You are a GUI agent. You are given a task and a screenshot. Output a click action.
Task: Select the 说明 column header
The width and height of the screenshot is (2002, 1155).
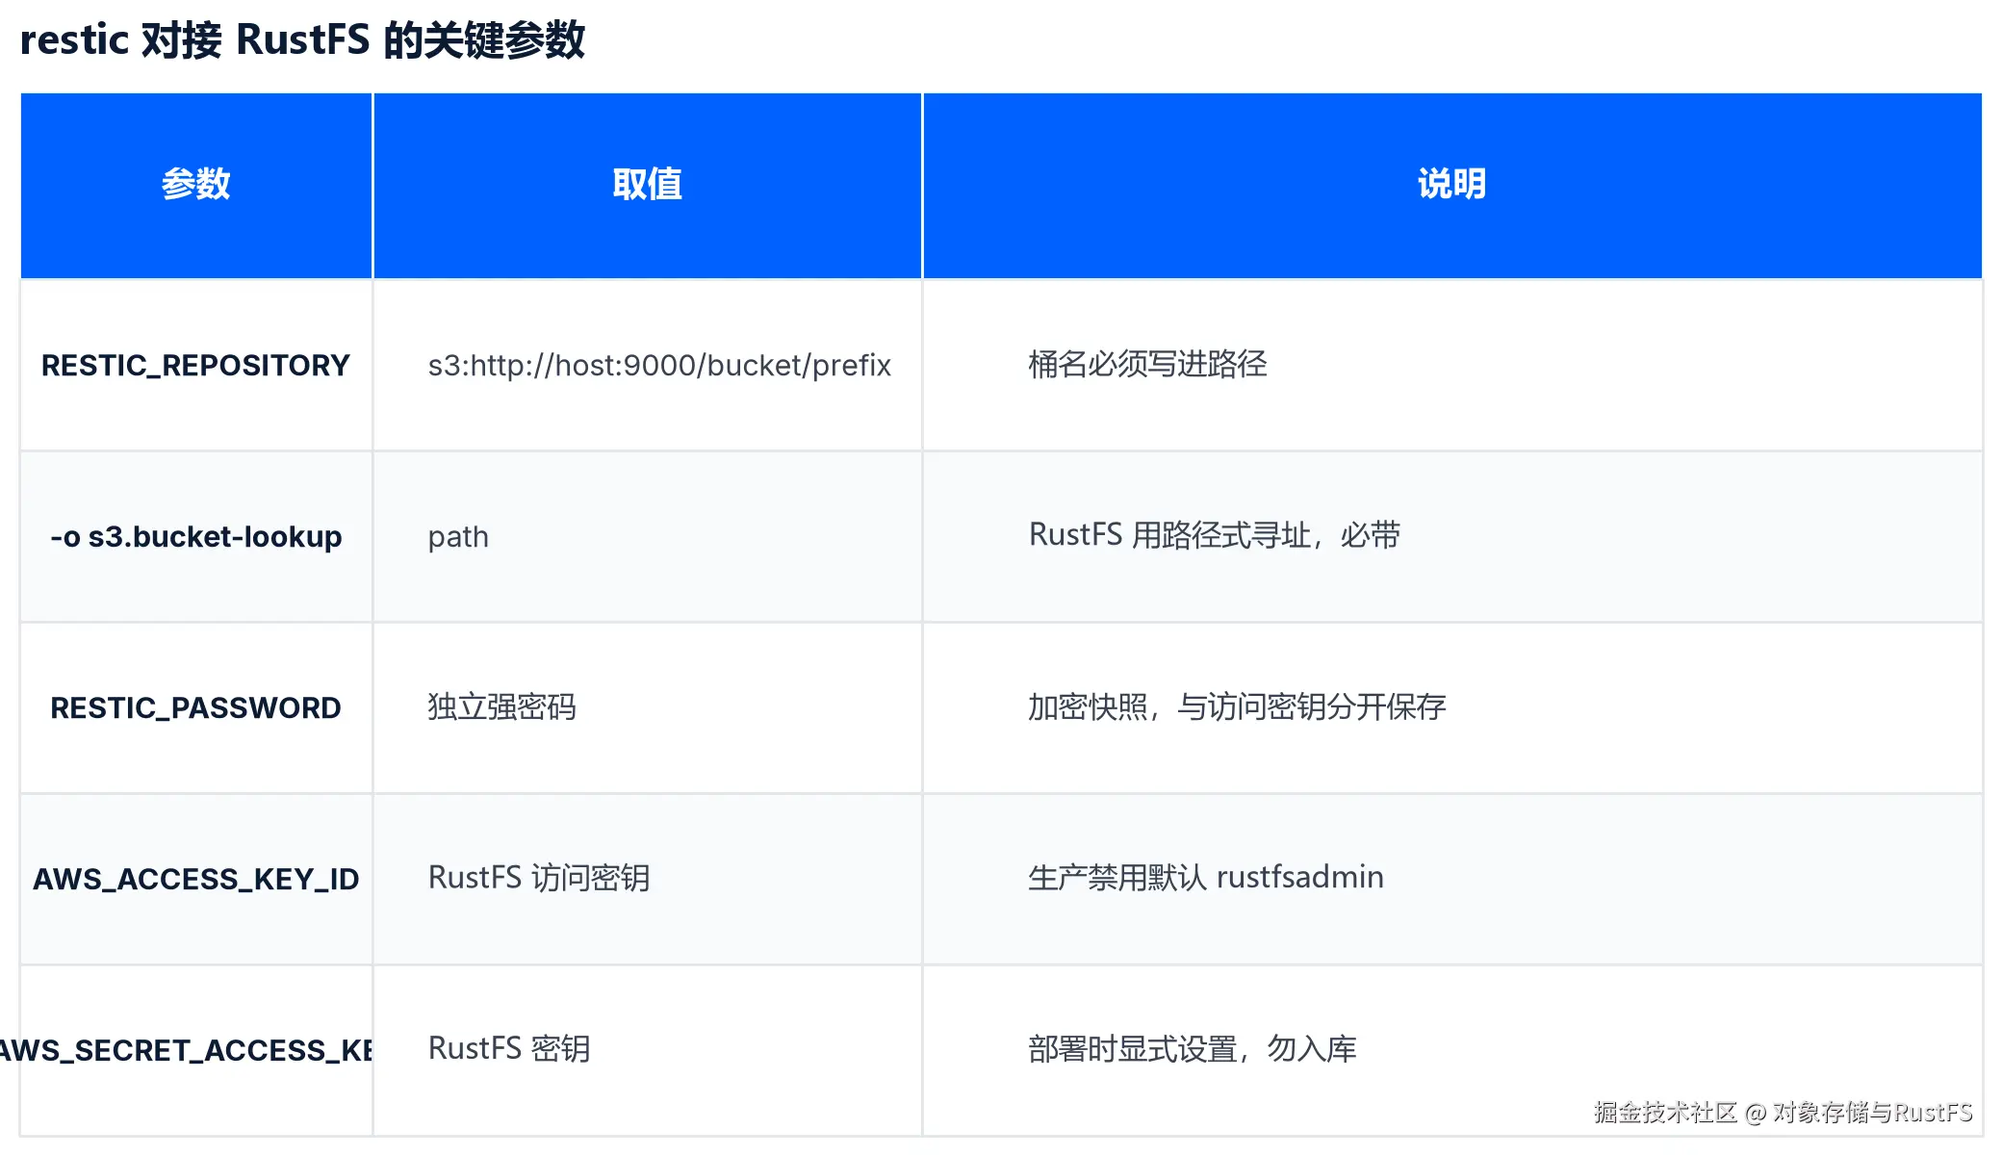1452,185
